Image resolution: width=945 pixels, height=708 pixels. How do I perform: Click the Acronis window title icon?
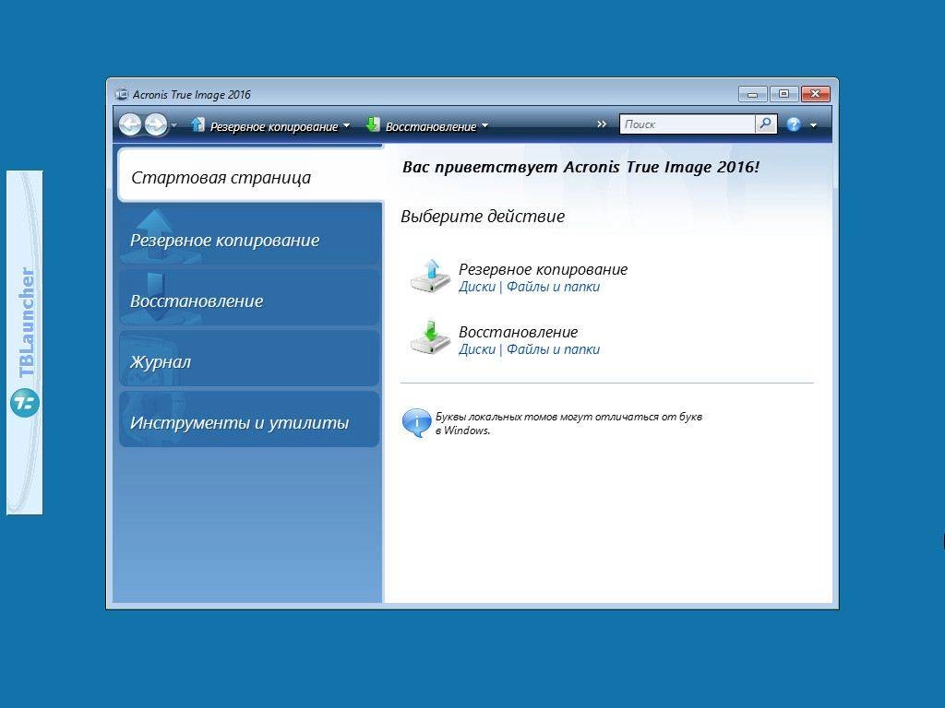122,94
